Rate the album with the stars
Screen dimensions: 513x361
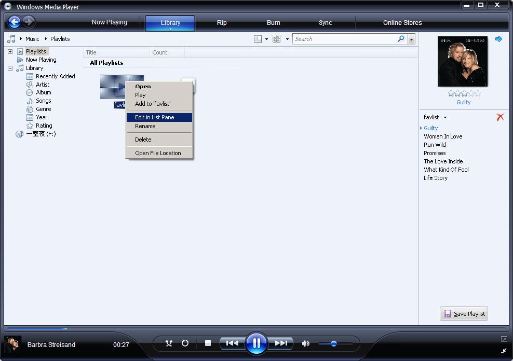coord(464,93)
